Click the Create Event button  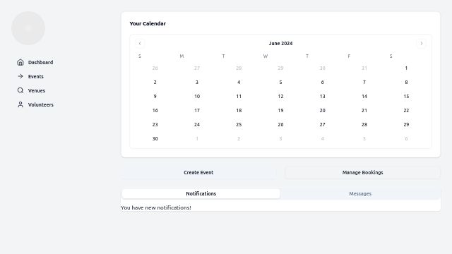[x=198, y=172]
